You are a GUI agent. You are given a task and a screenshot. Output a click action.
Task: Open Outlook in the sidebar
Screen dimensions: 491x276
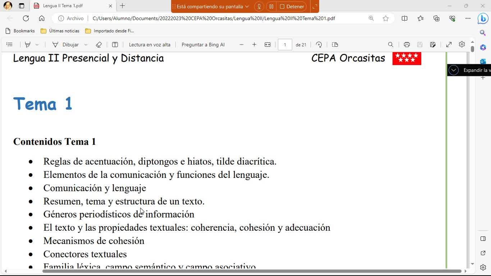pyautogui.click(x=483, y=61)
